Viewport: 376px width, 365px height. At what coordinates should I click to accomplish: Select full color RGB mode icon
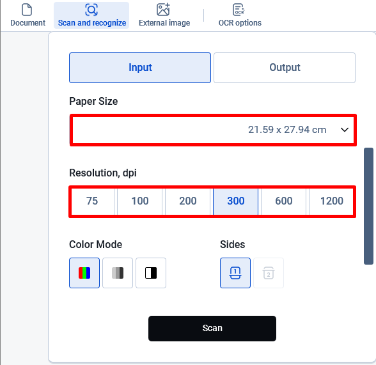tap(84, 273)
